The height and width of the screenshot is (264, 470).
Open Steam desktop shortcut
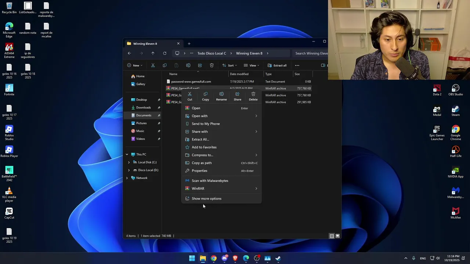click(x=456, y=111)
